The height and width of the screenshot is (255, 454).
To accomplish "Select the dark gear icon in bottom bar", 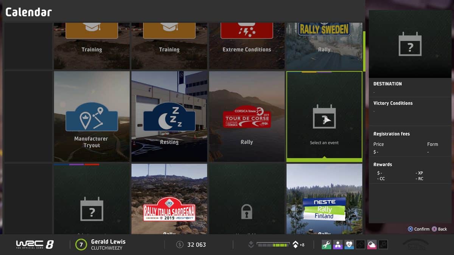I will [x=383, y=244].
